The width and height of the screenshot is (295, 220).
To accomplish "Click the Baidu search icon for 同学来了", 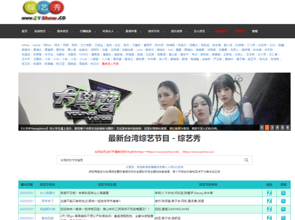I will [x=283, y=201].
